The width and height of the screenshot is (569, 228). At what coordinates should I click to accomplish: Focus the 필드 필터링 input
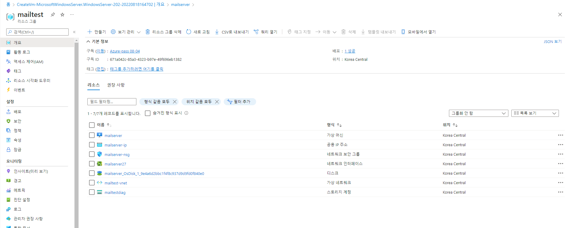112,102
